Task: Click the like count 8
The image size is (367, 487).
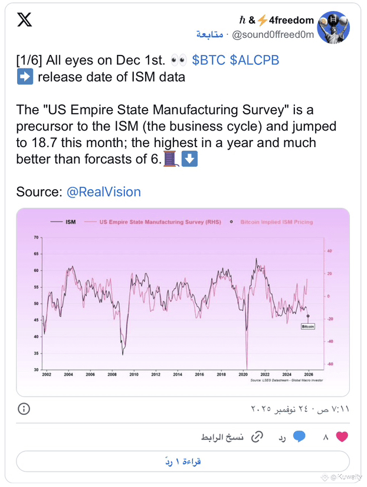Action: tap(326, 437)
